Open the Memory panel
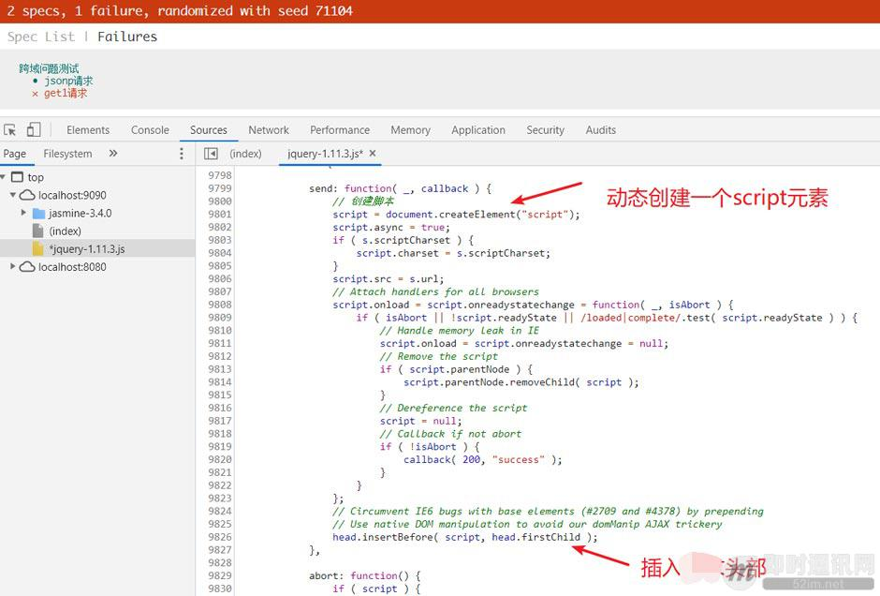The image size is (880, 596). [x=410, y=129]
